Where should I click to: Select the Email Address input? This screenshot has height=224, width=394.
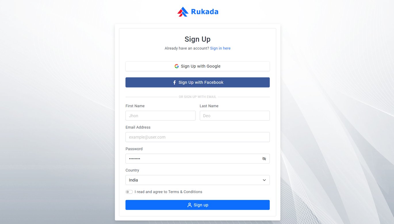(198, 137)
